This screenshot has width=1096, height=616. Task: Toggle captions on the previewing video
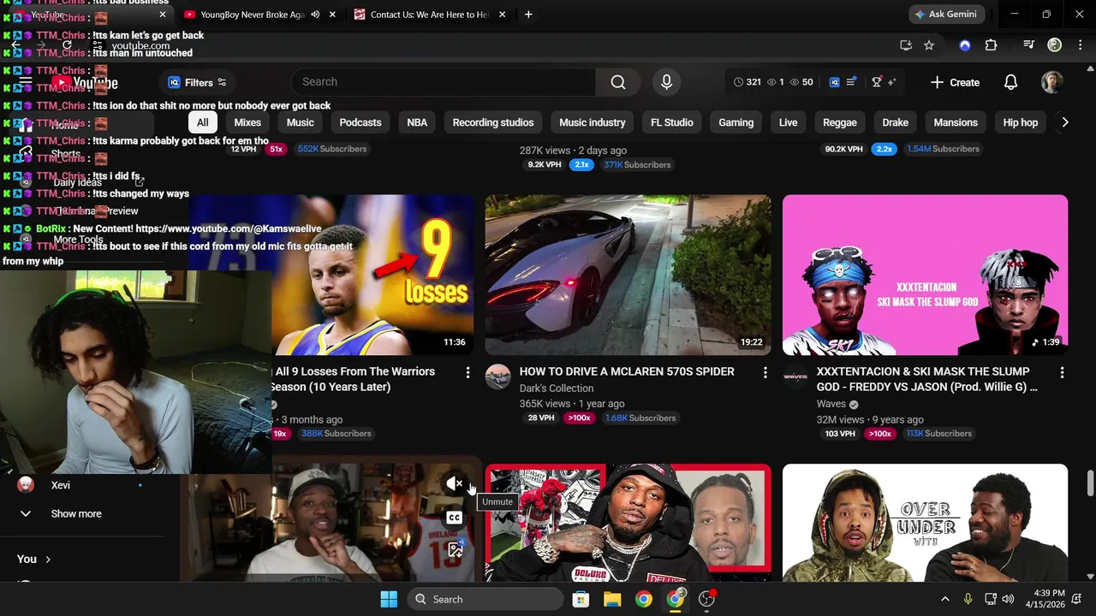tap(455, 518)
